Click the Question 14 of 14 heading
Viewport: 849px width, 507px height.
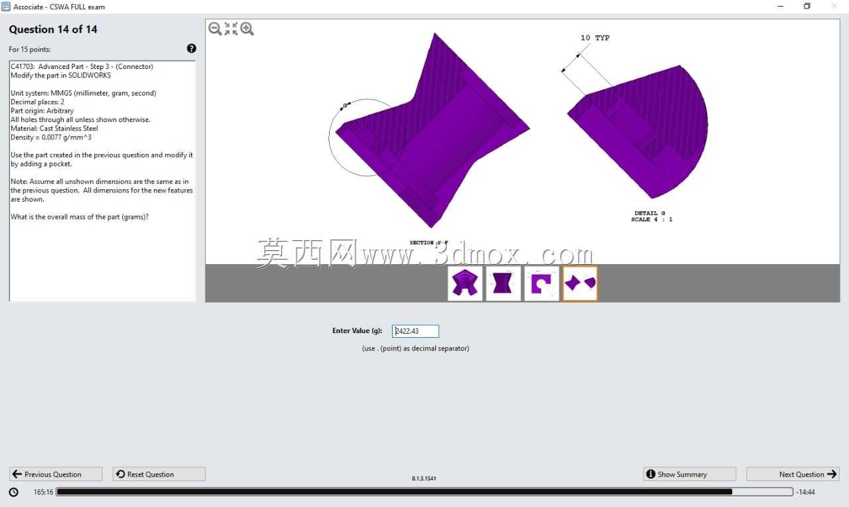53,29
